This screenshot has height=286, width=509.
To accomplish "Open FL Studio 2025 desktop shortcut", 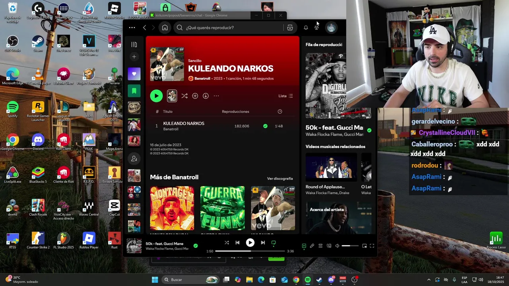I will (x=64, y=240).
